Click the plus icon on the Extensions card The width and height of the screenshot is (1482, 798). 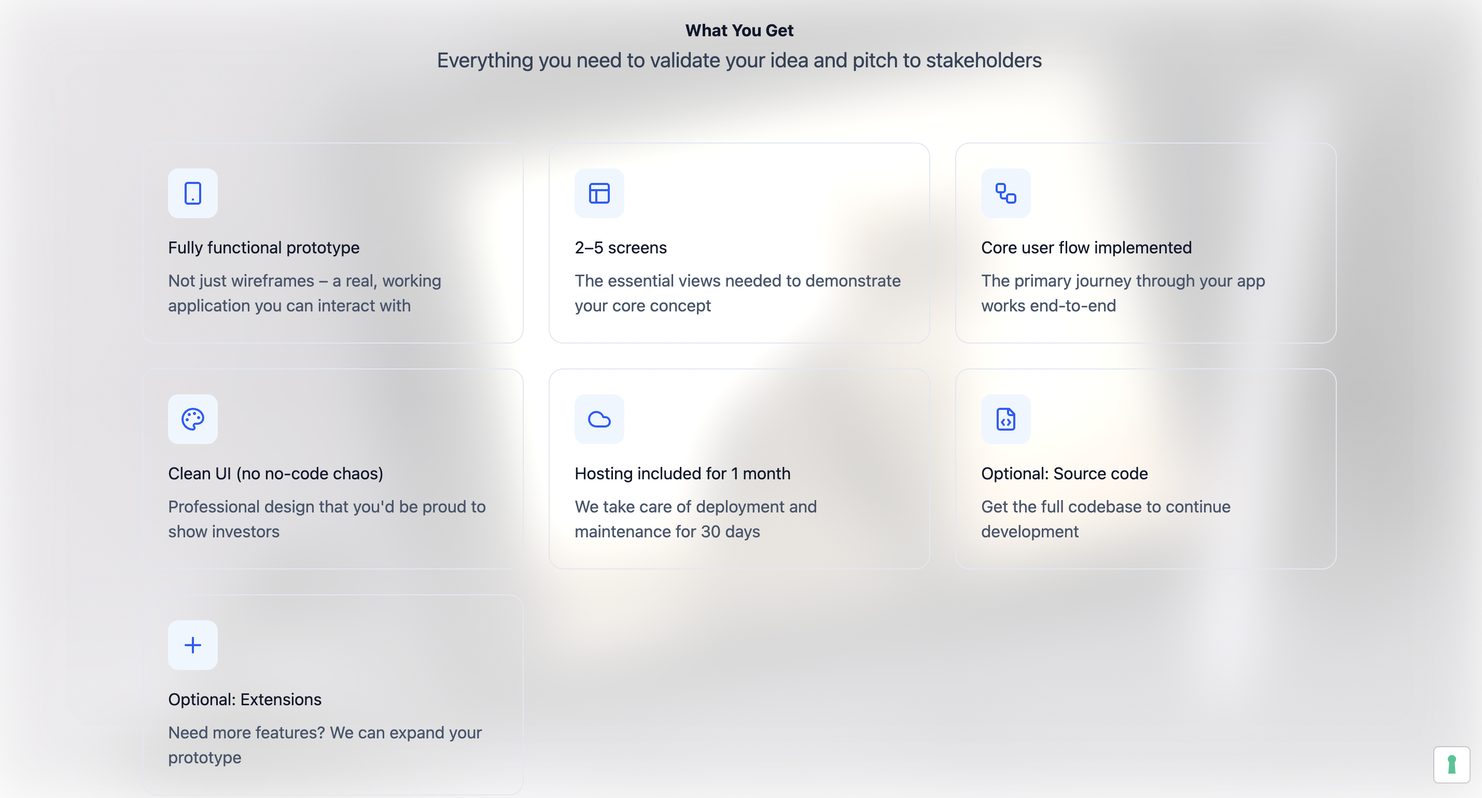pos(193,645)
